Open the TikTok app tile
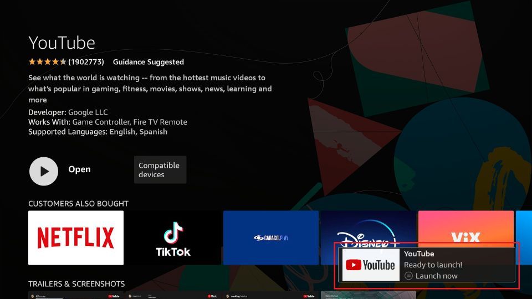 pyautogui.click(x=173, y=238)
